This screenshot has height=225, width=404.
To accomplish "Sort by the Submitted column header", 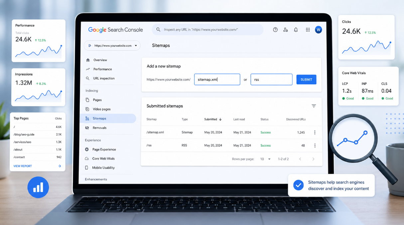I will click(x=213, y=119).
